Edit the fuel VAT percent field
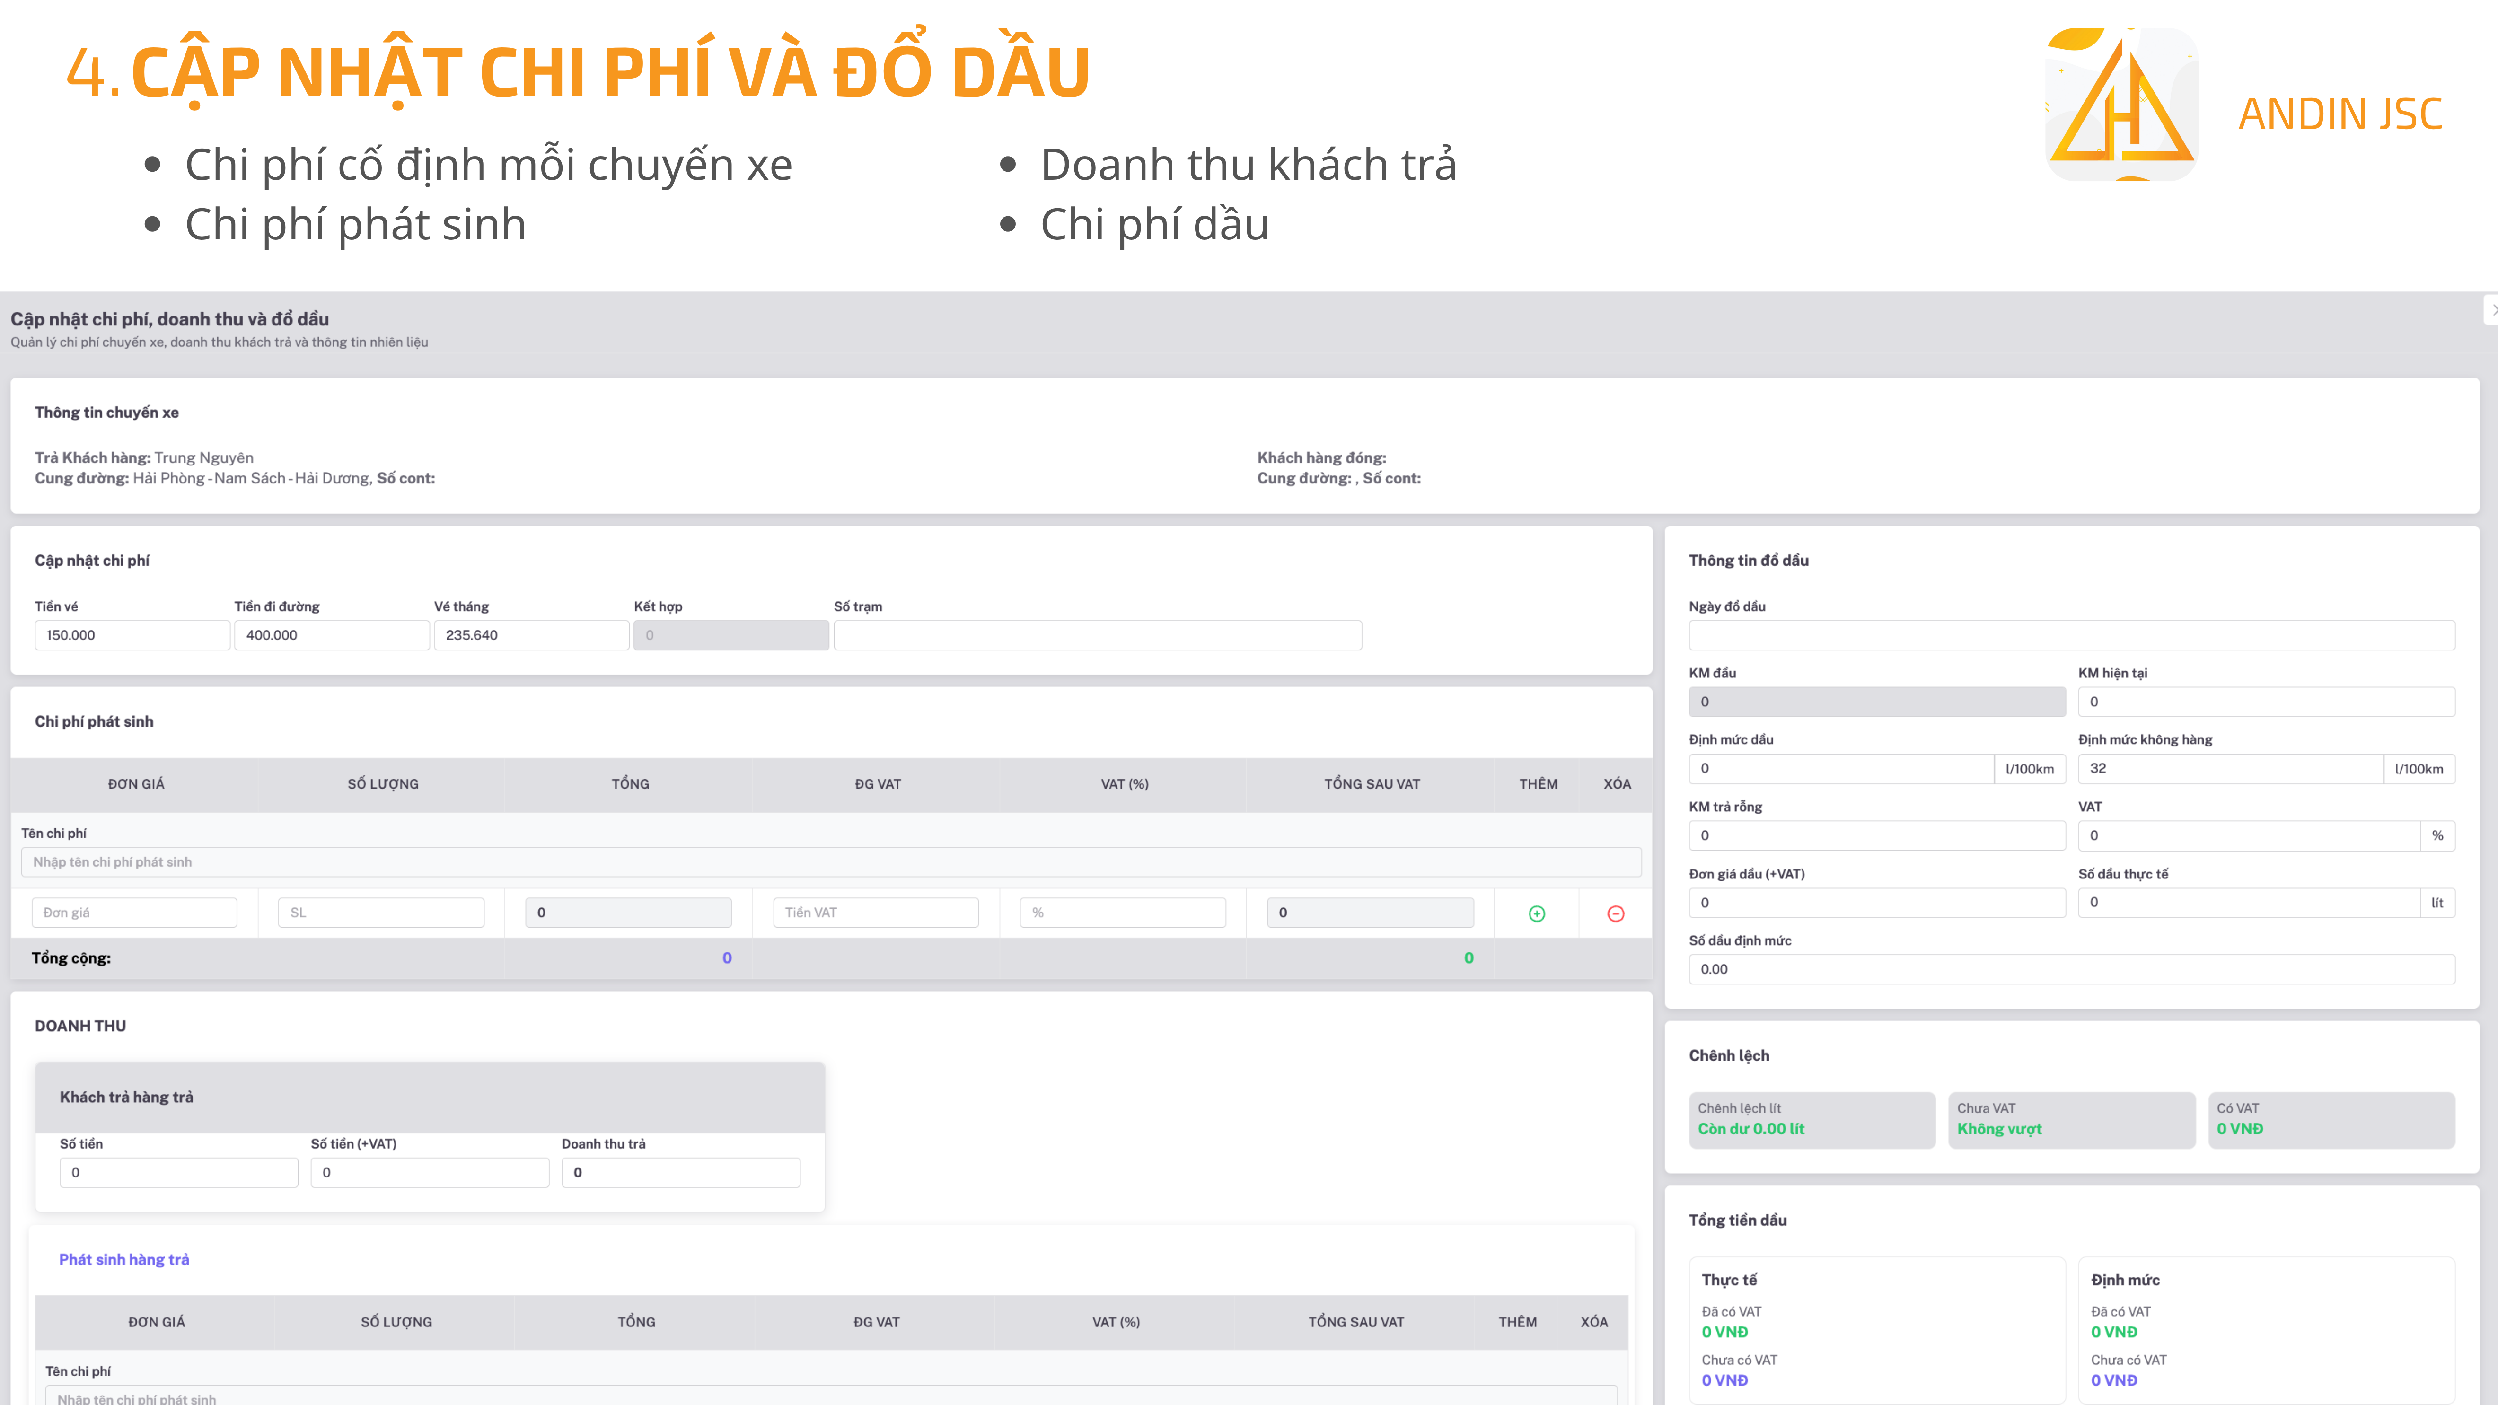The width and height of the screenshot is (2498, 1405). pyautogui.click(x=2249, y=836)
